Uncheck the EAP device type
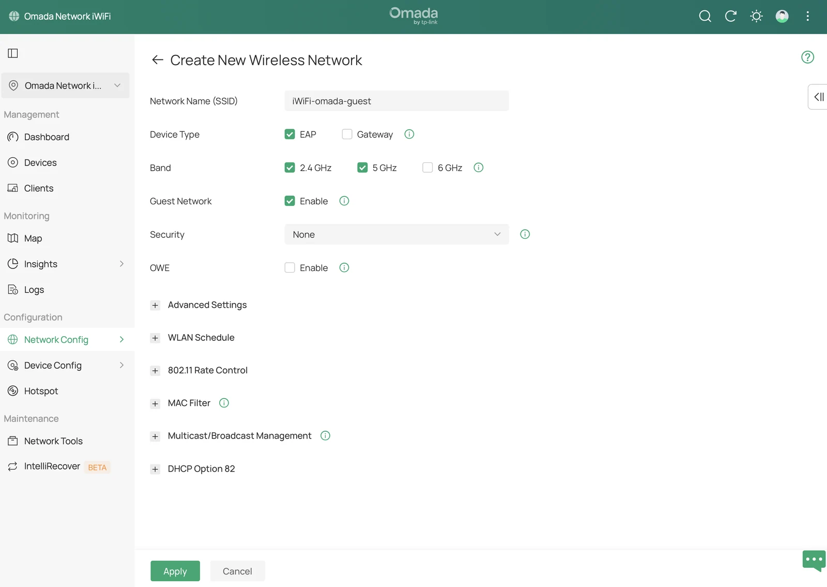Image resolution: width=827 pixels, height=587 pixels. click(x=289, y=134)
